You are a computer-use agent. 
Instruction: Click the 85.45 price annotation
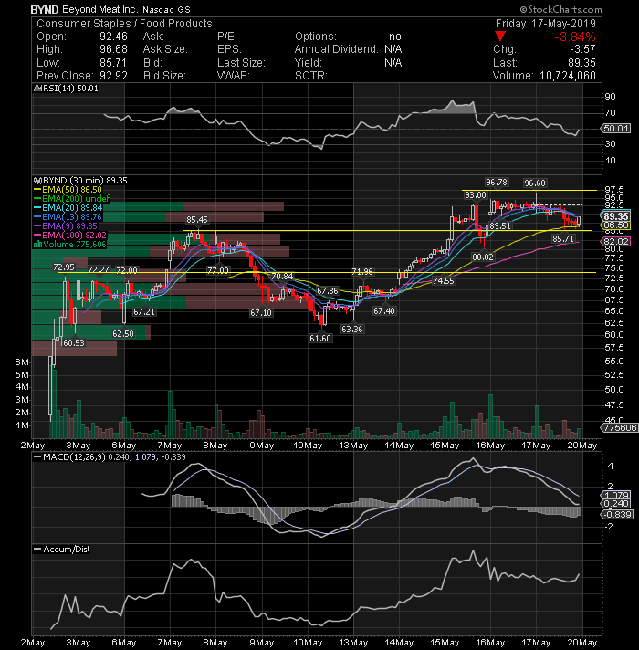tap(197, 219)
